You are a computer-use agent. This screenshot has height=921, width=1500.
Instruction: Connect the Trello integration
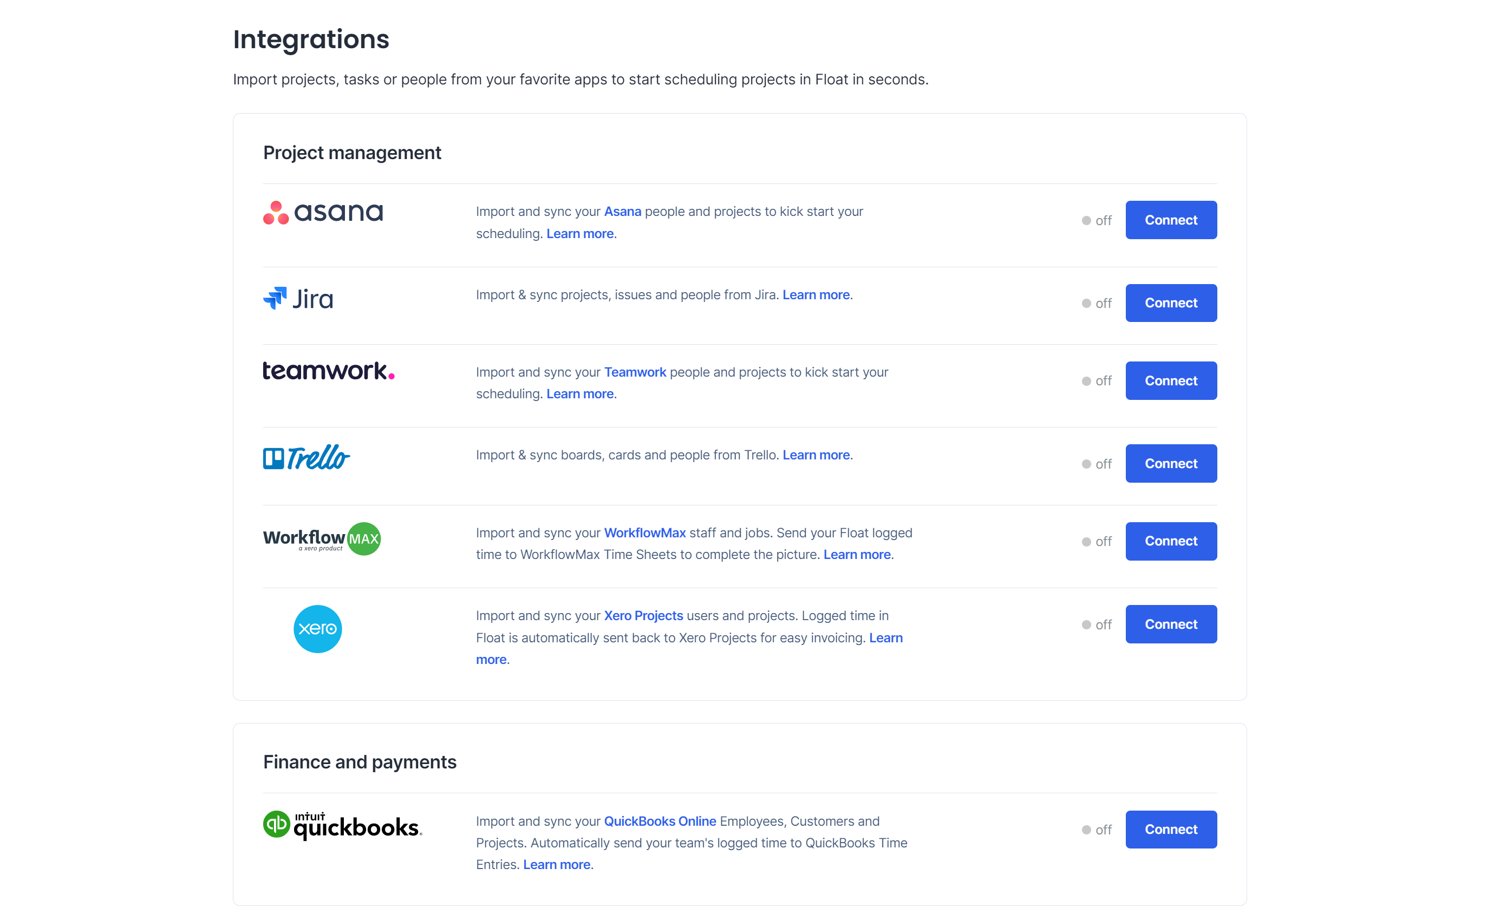click(1171, 464)
